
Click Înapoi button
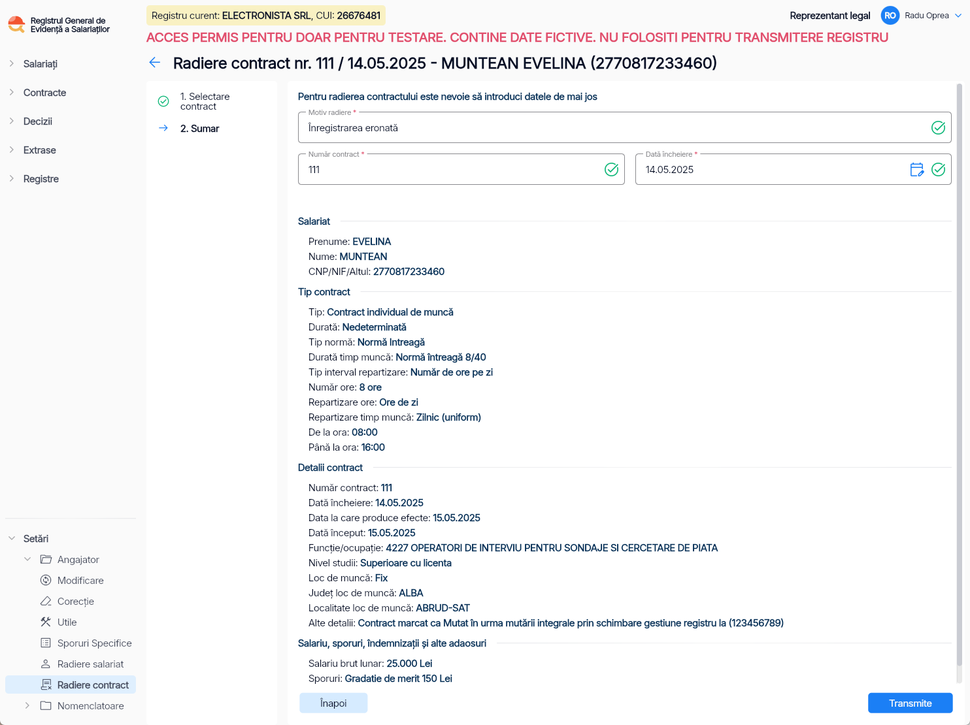(x=333, y=703)
